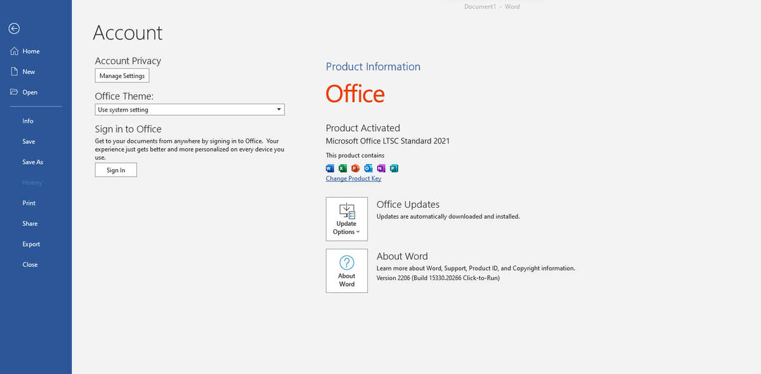Select Print in the left sidebar
Screen dimensions: 761x374
(29, 203)
